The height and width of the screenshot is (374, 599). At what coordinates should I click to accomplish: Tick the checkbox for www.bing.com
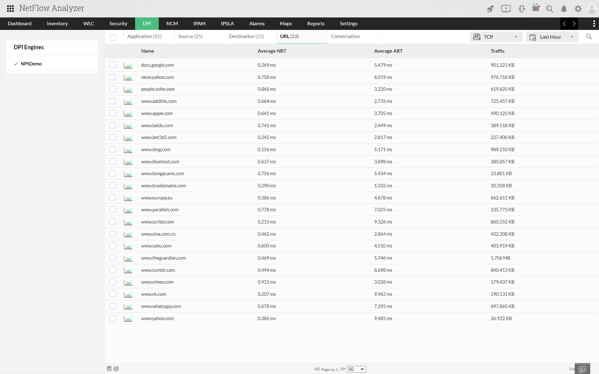113,150
